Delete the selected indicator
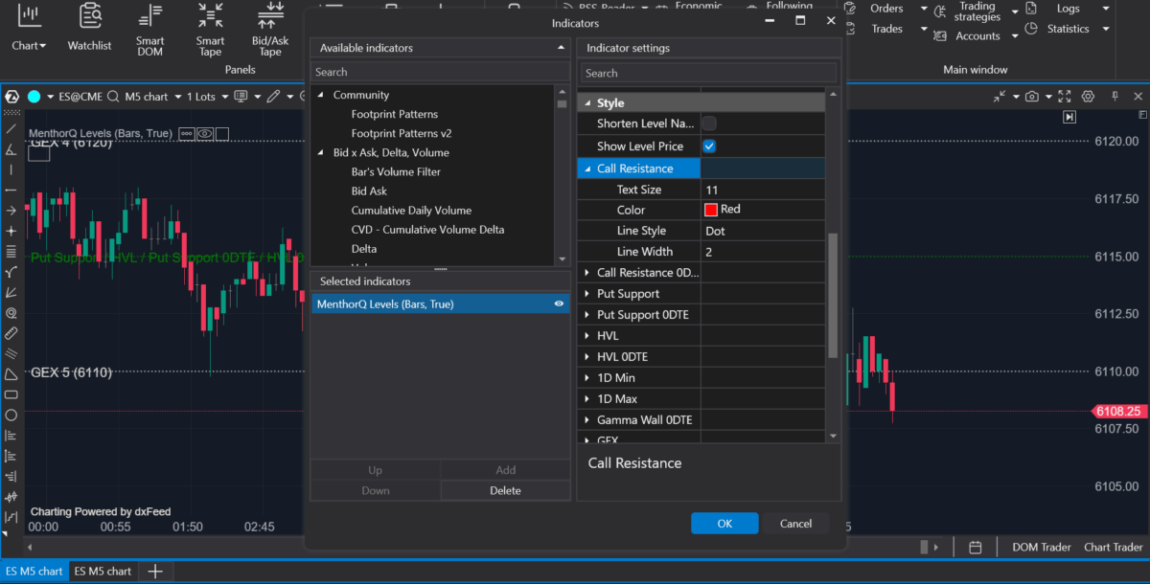 pos(505,490)
